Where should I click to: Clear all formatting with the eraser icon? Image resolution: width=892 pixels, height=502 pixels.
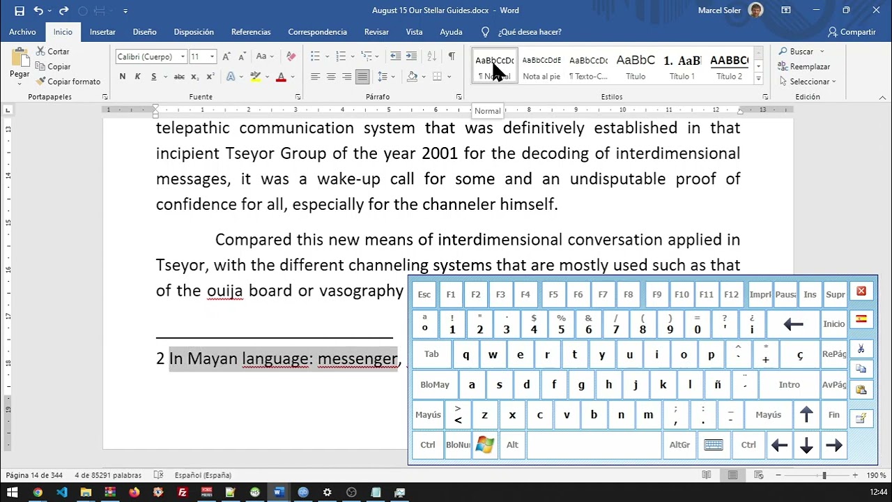point(291,56)
